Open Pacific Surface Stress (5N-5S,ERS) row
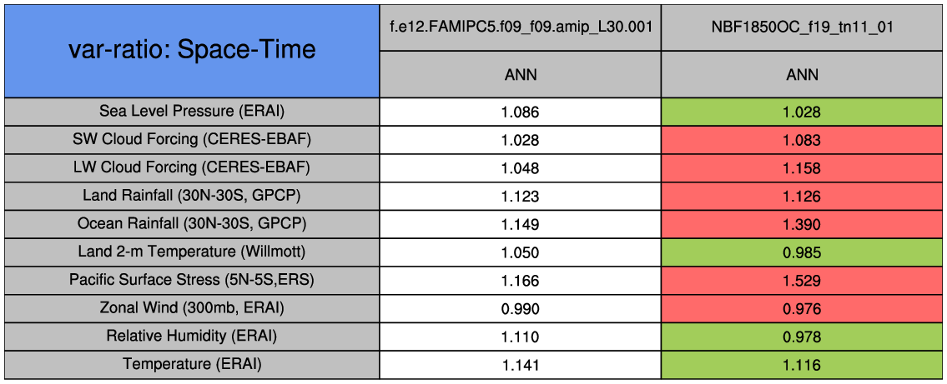 (x=192, y=281)
